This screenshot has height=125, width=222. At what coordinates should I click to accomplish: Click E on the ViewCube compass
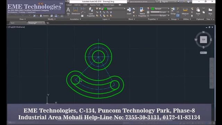(x=211, y=40)
